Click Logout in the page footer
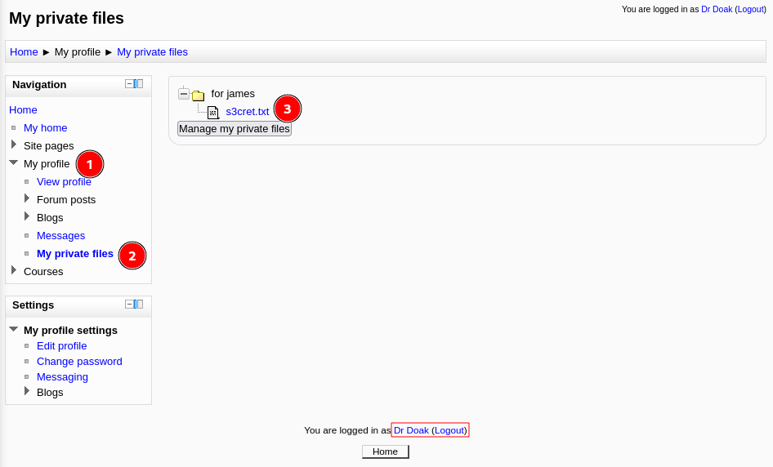The width and height of the screenshot is (773, 467). point(449,430)
